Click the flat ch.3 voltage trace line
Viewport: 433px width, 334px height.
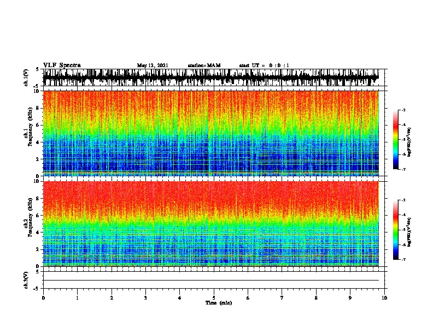(210, 281)
